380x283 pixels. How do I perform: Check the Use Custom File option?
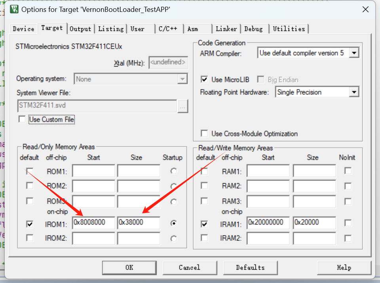pos(22,119)
